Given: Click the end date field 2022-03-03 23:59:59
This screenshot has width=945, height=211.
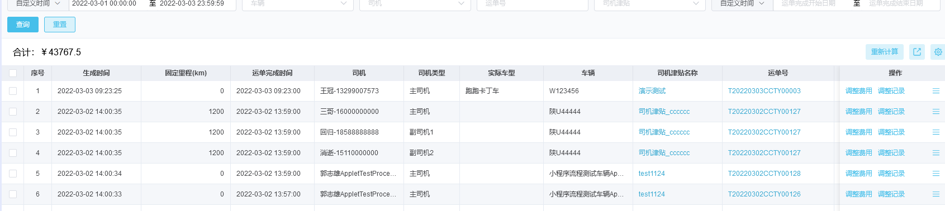Looking at the screenshot, I should [x=192, y=3].
